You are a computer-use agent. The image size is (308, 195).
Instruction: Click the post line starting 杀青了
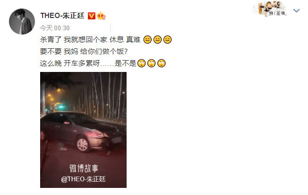[x=106, y=40]
